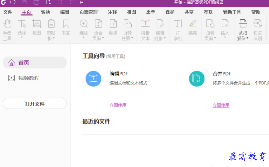269x167 pixels.
Task: Expand the Fit Page (适合页面) dropdown arrow
Action: tap(103, 38)
